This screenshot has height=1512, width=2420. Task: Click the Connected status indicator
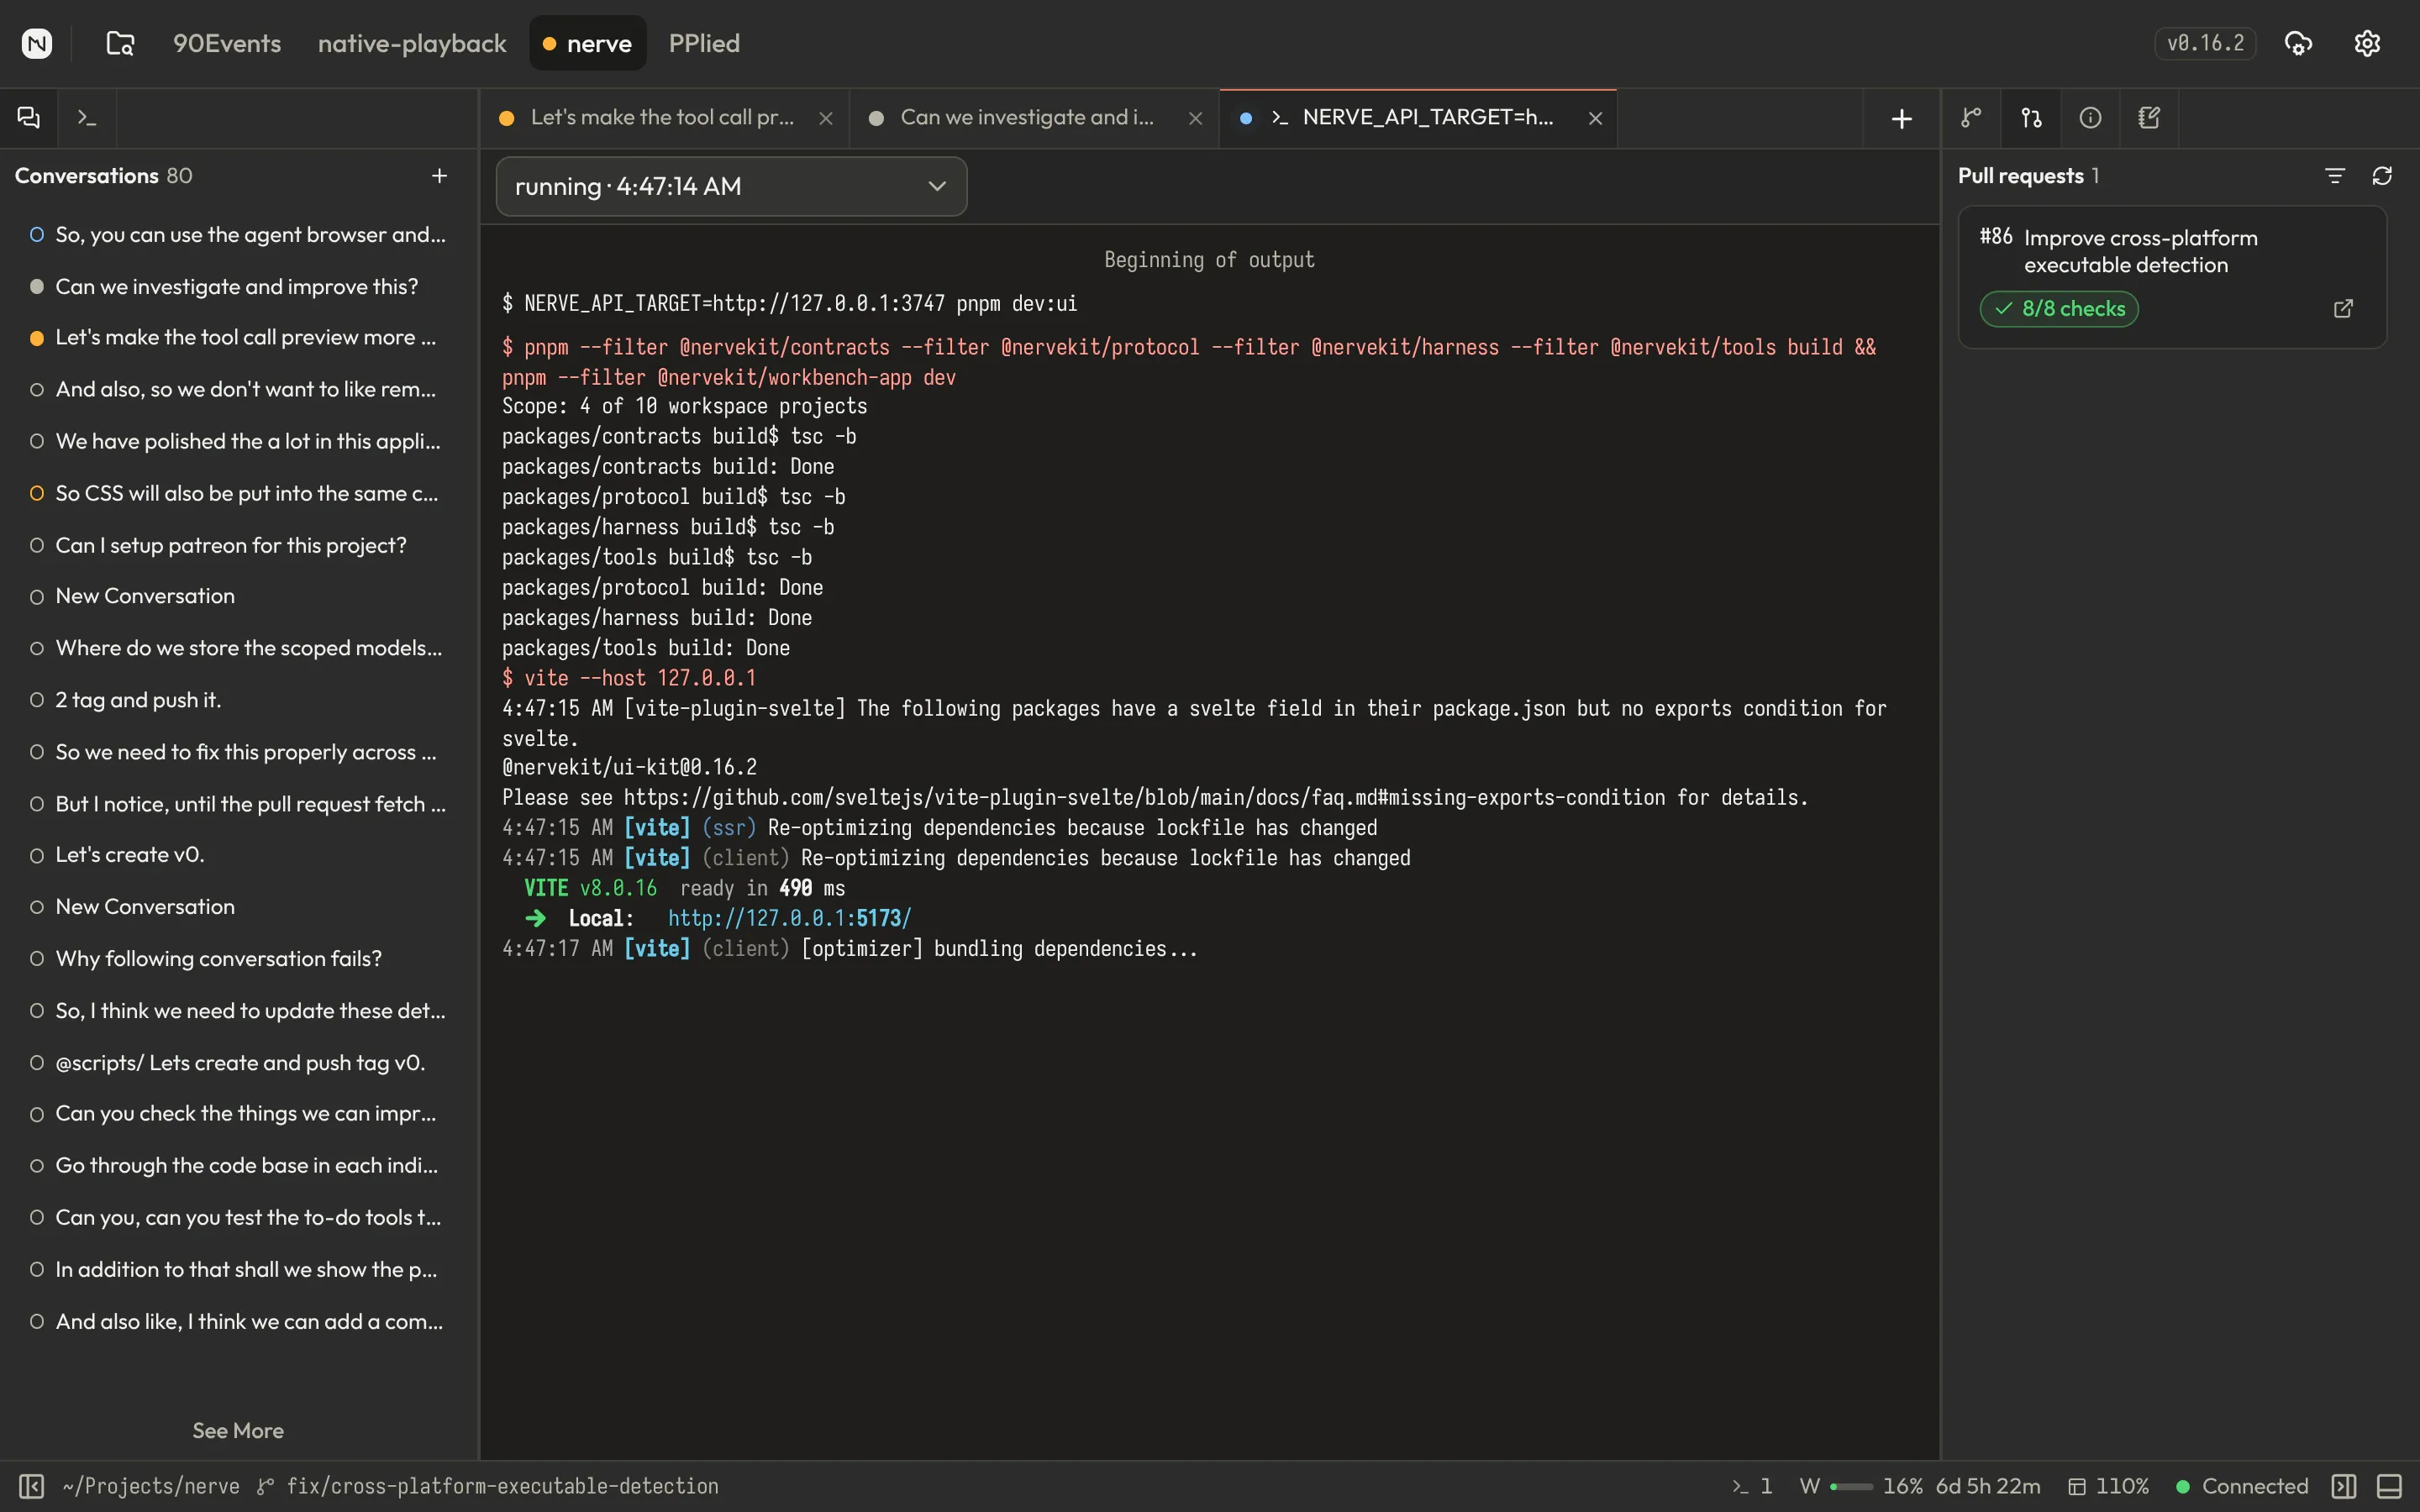tap(2242, 1486)
